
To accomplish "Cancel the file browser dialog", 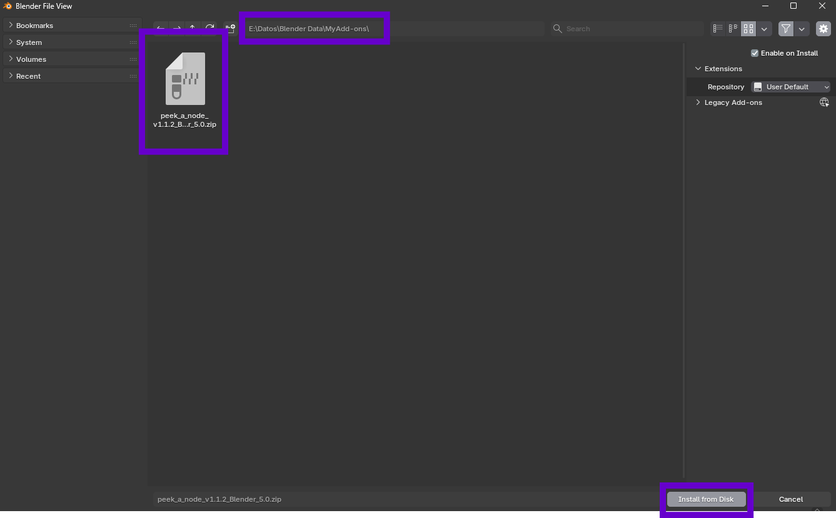I will (791, 499).
